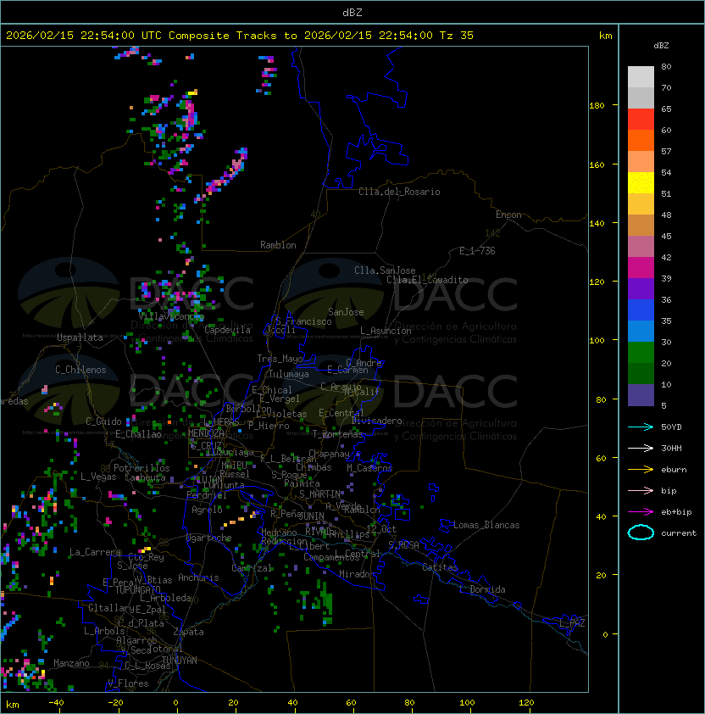Click the Clla.SanJose map label

[x=385, y=271]
